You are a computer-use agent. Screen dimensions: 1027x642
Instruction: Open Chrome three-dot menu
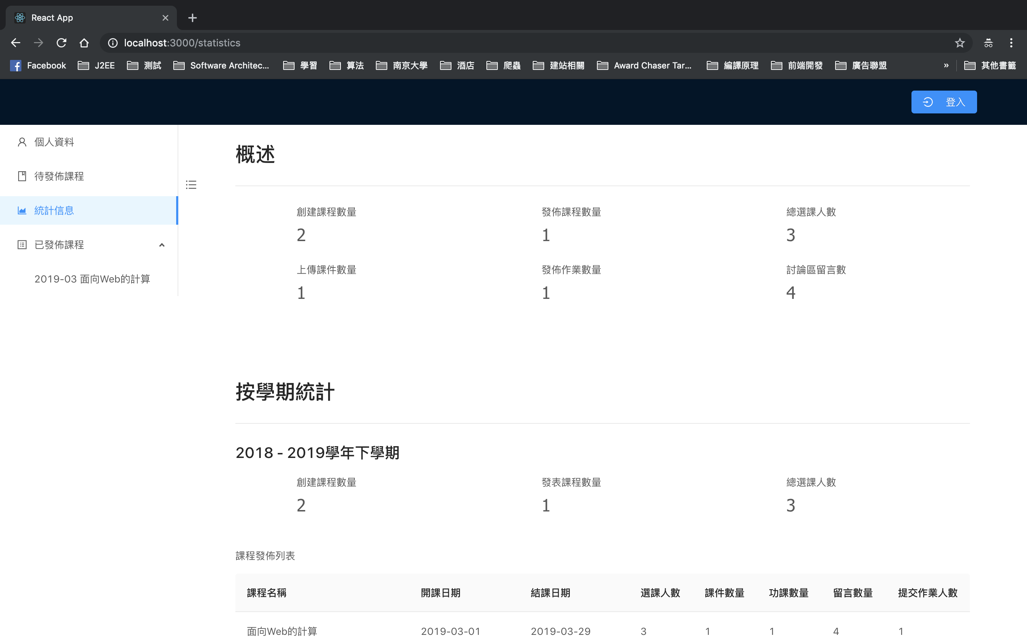[x=1011, y=43]
